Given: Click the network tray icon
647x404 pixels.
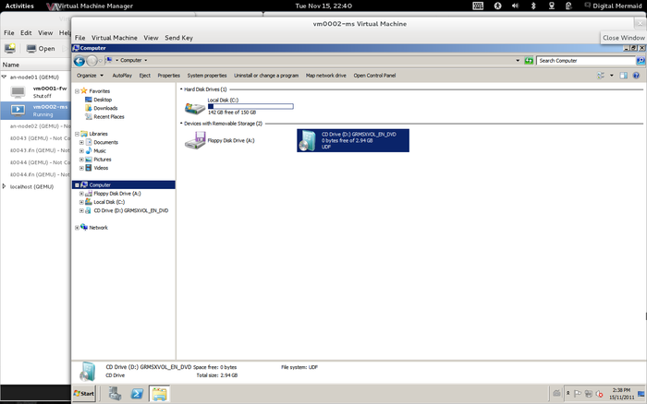Looking at the screenshot, I should (x=589, y=394).
